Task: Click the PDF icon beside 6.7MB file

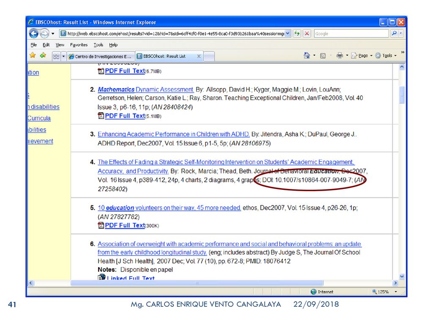Action: [101, 71]
